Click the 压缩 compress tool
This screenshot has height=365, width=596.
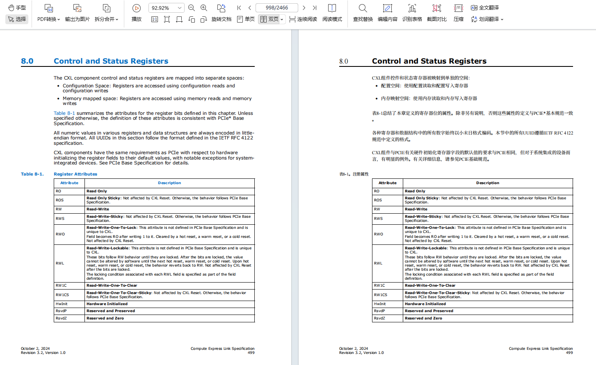click(459, 13)
